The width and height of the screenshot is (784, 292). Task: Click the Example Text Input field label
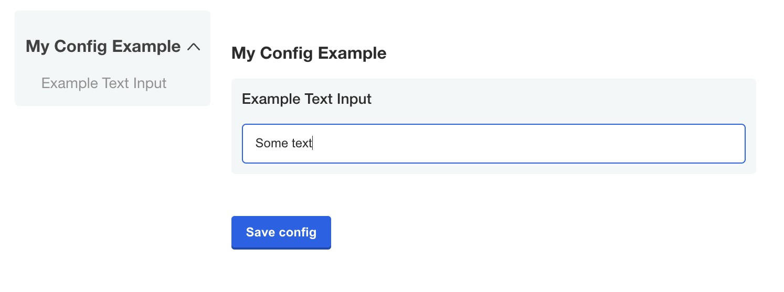(x=306, y=99)
